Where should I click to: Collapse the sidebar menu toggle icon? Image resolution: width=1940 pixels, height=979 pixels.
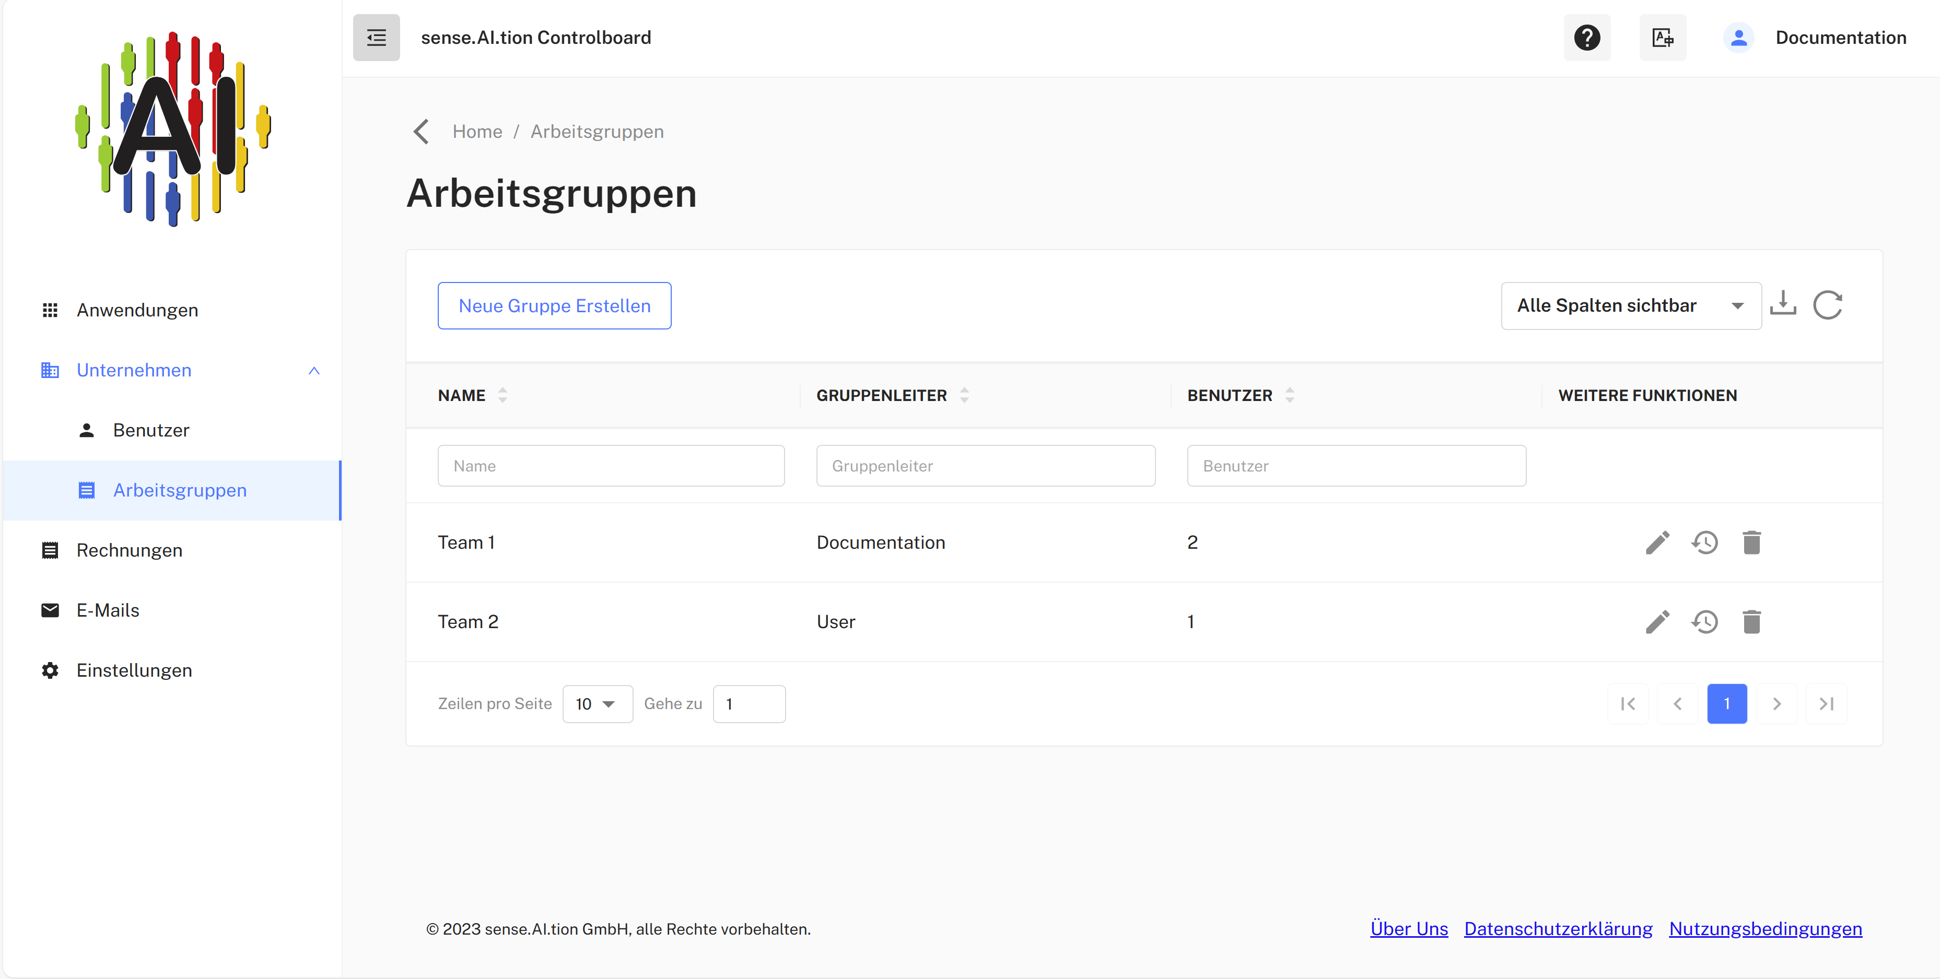tap(376, 38)
